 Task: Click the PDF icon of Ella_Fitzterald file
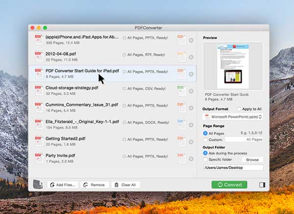tap(39, 124)
